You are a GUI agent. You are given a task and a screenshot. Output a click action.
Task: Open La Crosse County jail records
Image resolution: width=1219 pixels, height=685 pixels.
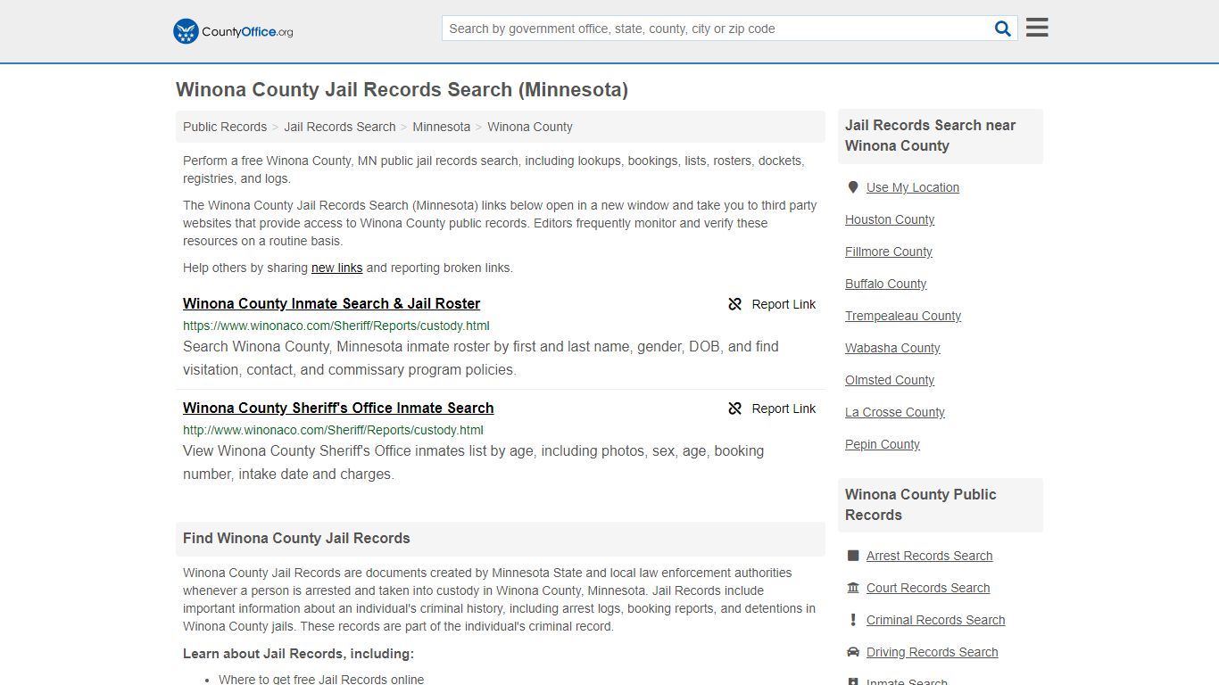(895, 412)
